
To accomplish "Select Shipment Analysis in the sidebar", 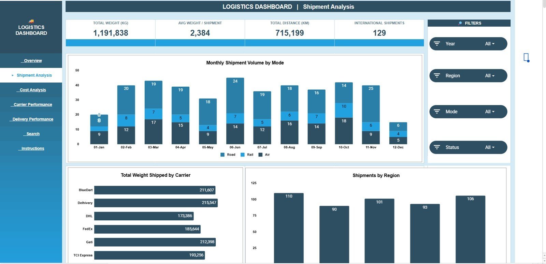I will point(34,75).
